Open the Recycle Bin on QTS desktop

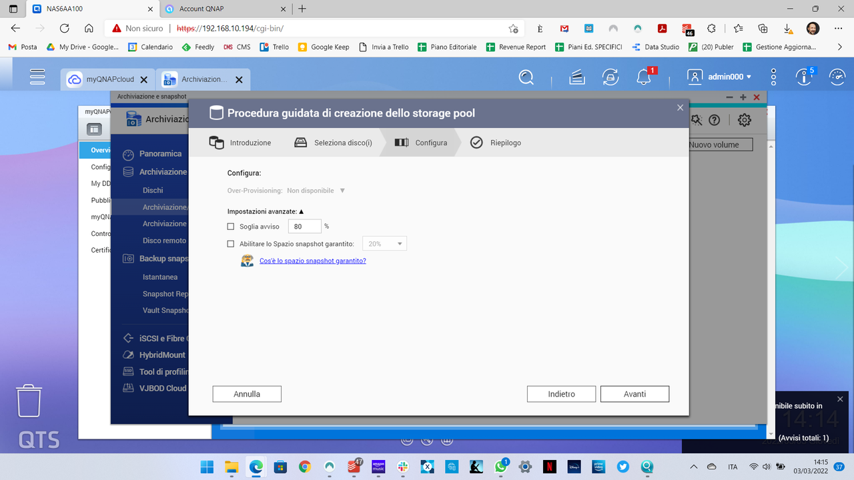tap(29, 400)
